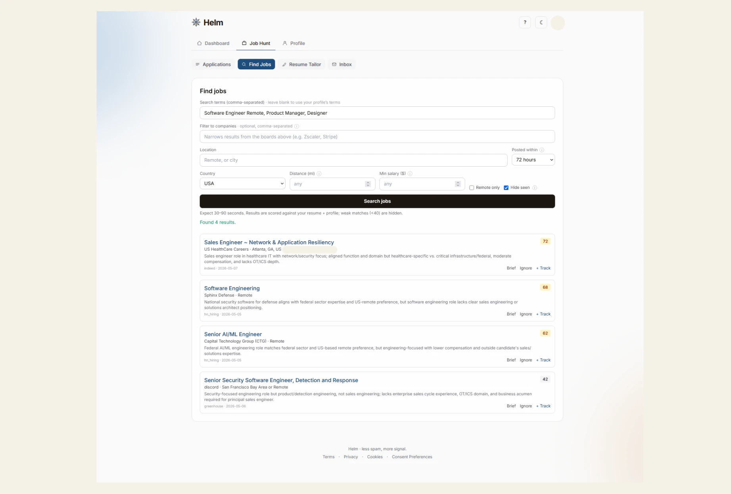The image size is (731, 494).
Task: Click the Search jobs button
Action: point(377,201)
